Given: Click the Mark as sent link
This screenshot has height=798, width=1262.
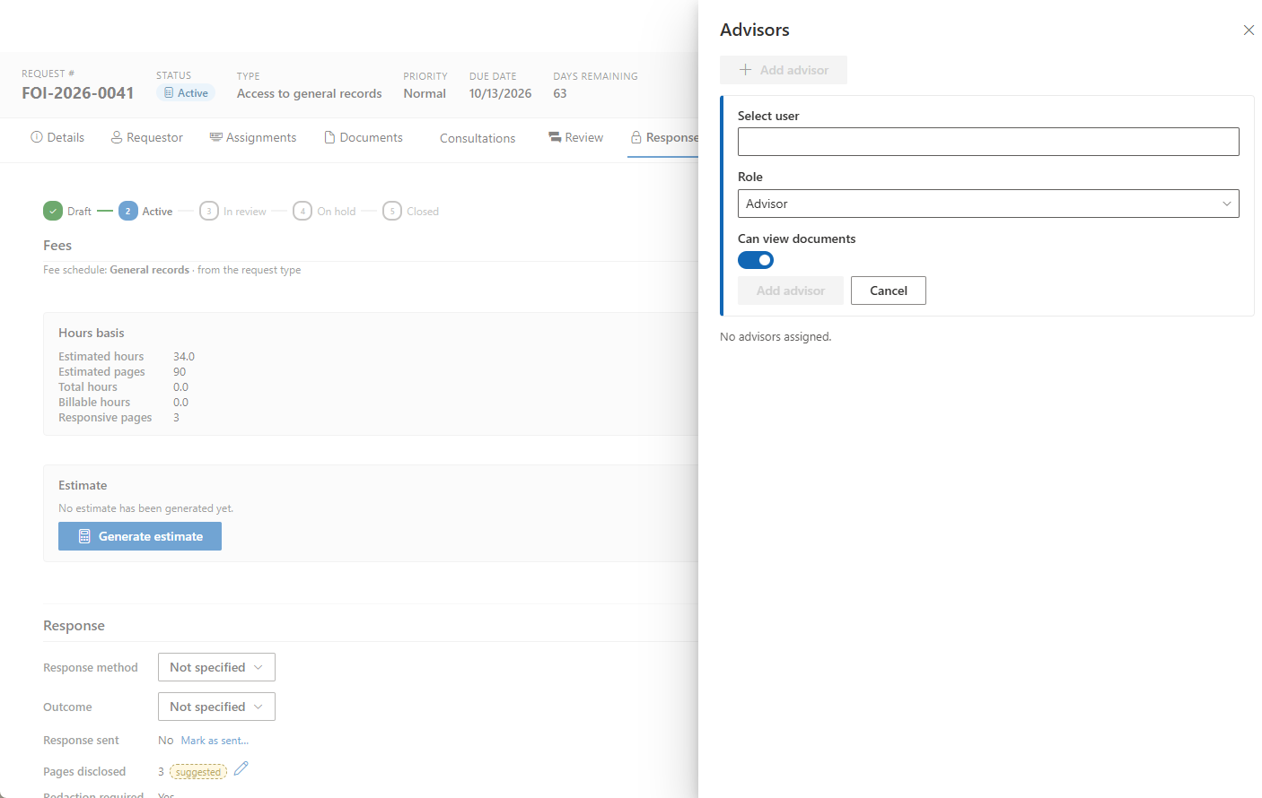Looking at the screenshot, I should (x=215, y=741).
